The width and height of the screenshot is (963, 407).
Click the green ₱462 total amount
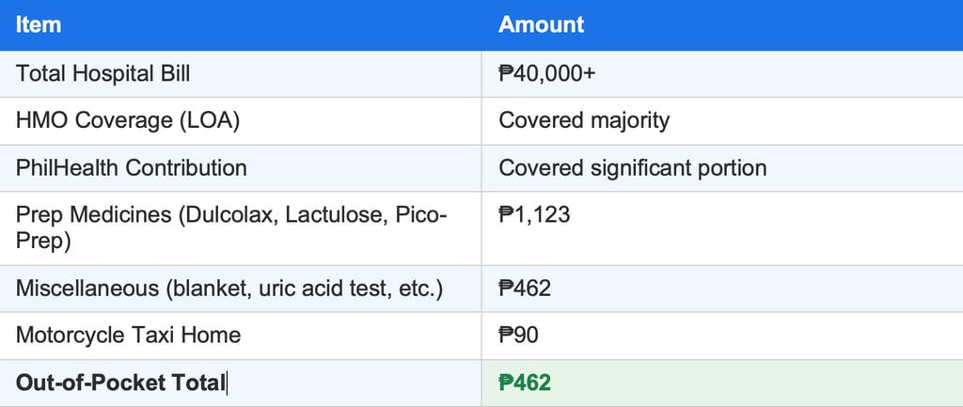click(525, 383)
